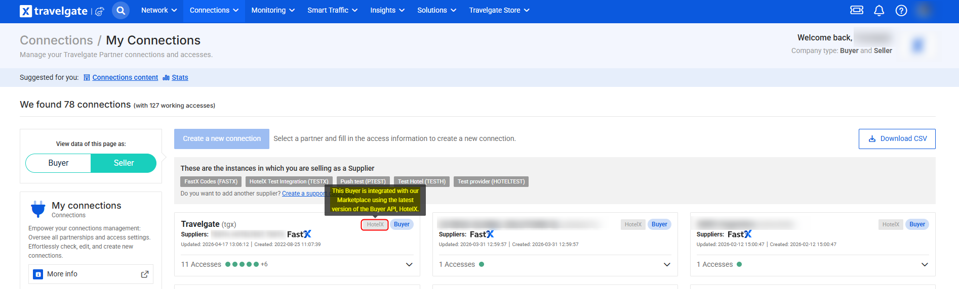The height and width of the screenshot is (289, 959).
Task: Click the Connections content building icon
Action: click(x=87, y=77)
